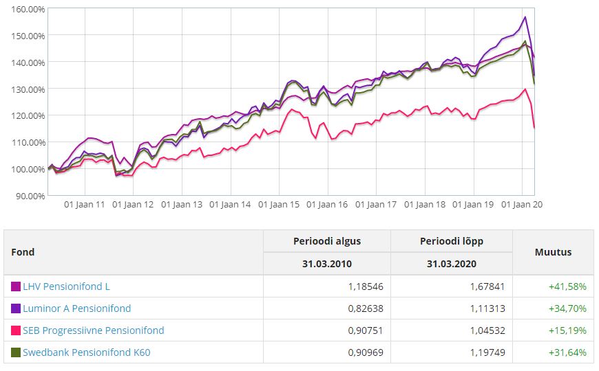This screenshot has width=599, height=371.
Task: Click the value 1,19749
Action: coord(487,352)
